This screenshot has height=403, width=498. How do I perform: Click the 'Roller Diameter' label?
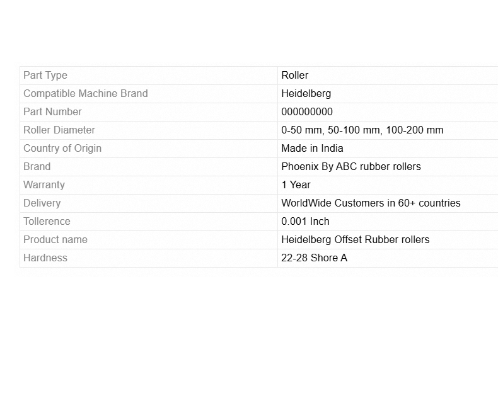coord(59,130)
